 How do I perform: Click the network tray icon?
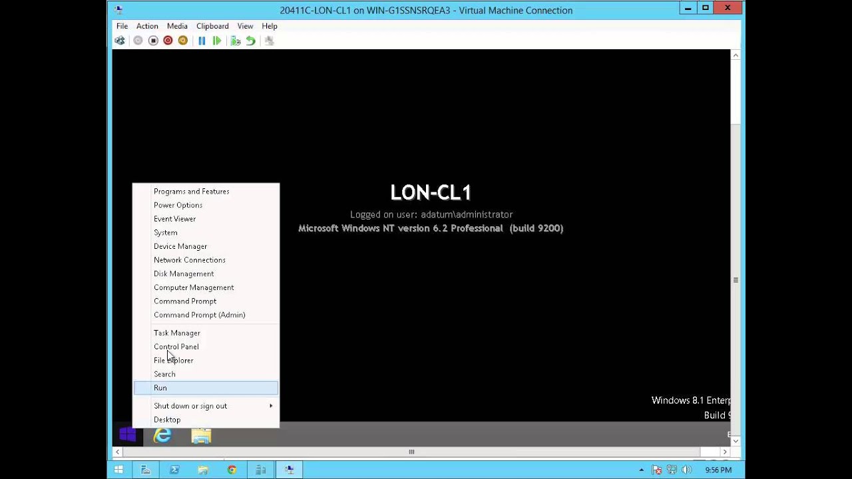pyautogui.click(x=672, y=470)
